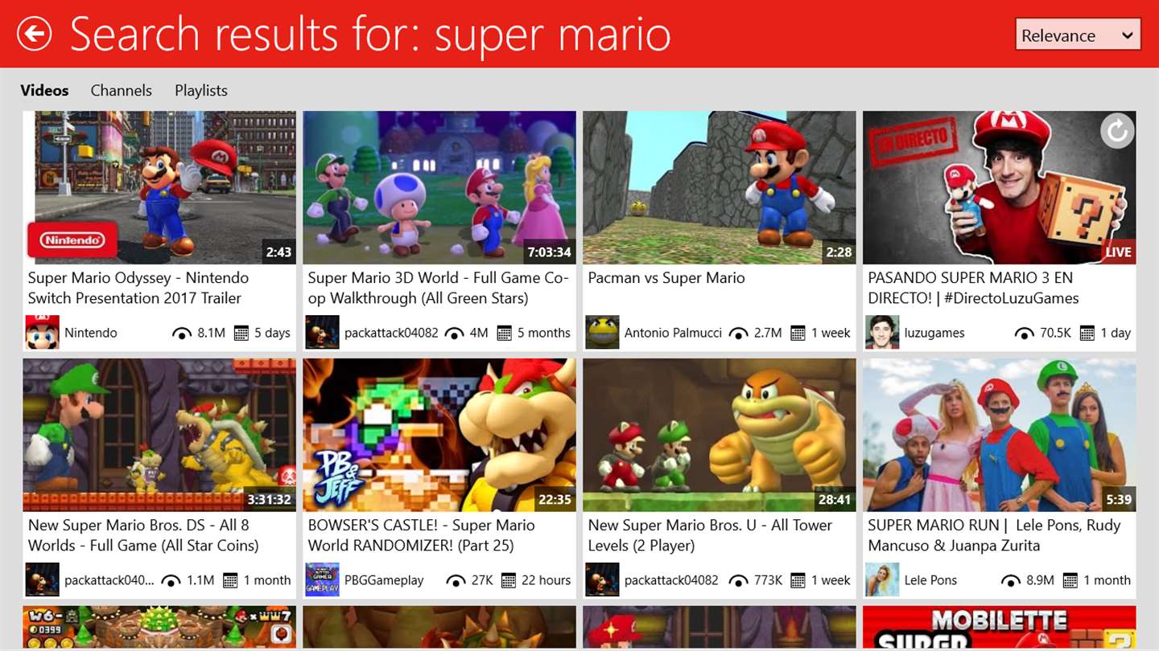Play the BOWSER'S CASTLE randomizer thumbnail
The height and width of the screenshot is (651, 1159).
(439, 435)
